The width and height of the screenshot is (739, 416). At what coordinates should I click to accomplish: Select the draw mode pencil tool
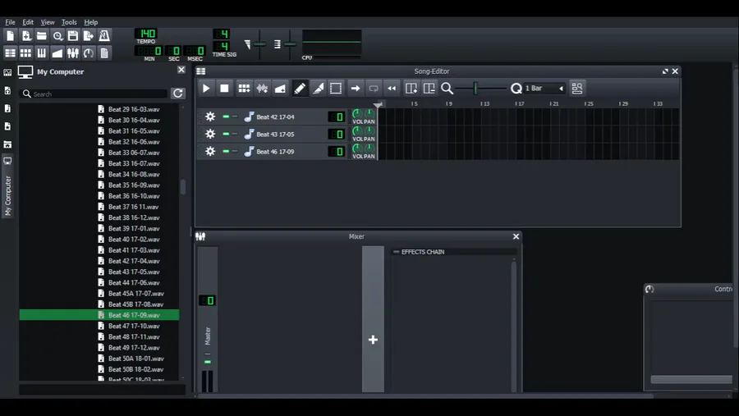coord(299,88)
